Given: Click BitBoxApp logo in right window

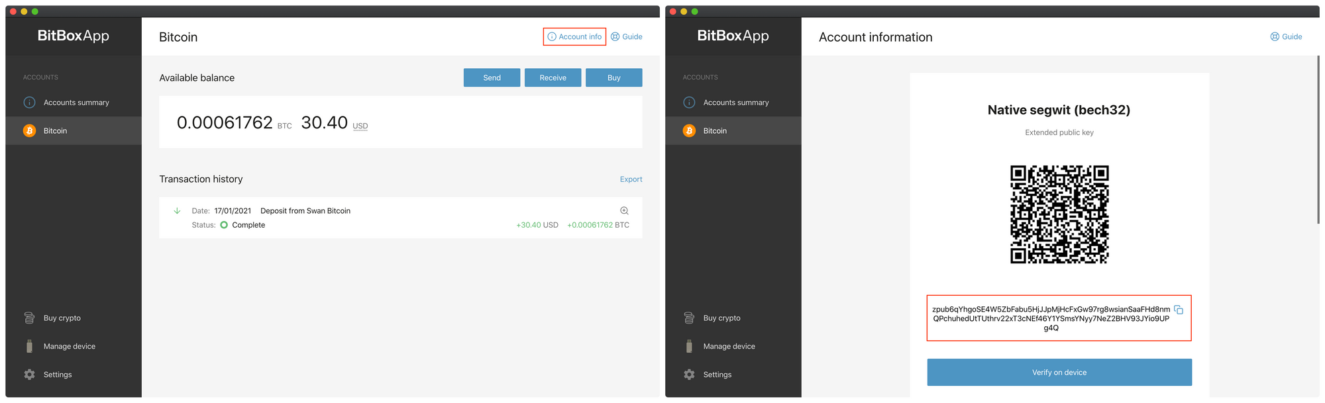Looking at the screenshot, I should 733,36.
